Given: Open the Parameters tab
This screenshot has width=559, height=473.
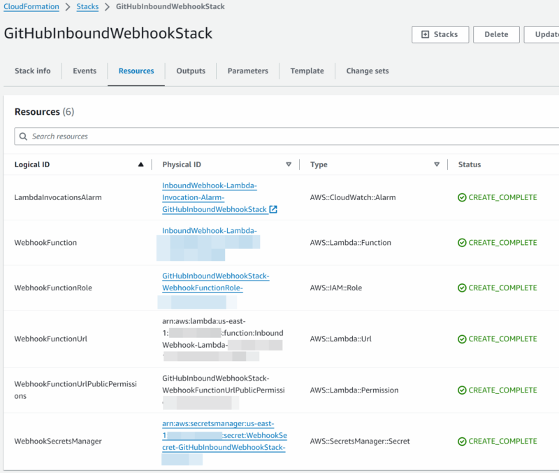Looking at the screenshot, I should 248,71.
